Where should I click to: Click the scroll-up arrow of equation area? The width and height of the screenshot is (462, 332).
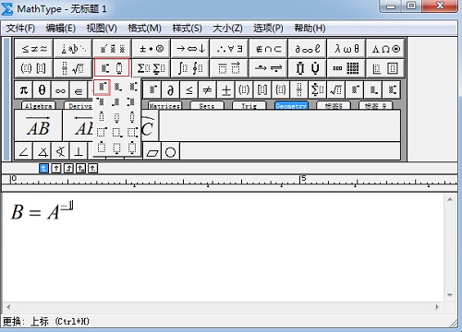click(450, 200)
